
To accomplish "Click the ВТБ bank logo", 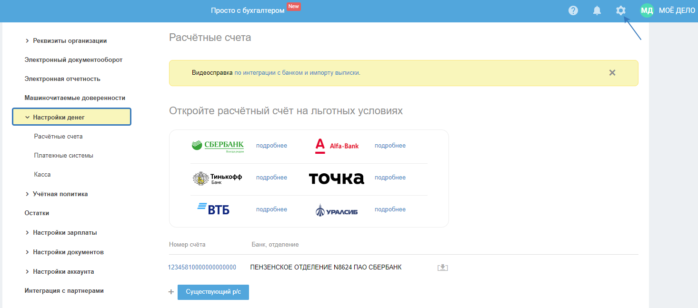I will point(213,209).
